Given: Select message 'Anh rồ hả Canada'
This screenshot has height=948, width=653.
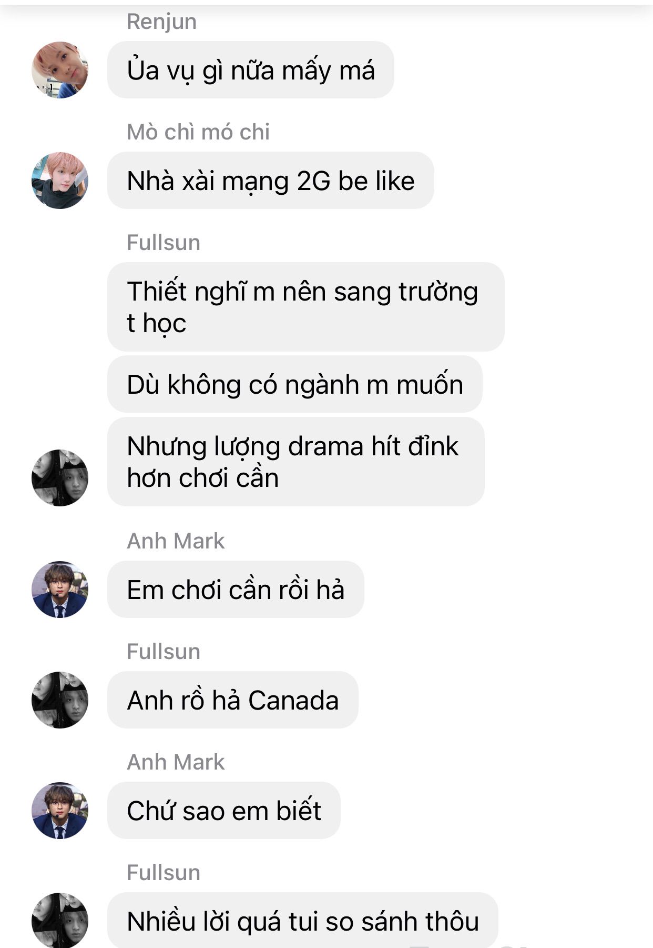Looking at the screenshot, I should tap(233, 700).
